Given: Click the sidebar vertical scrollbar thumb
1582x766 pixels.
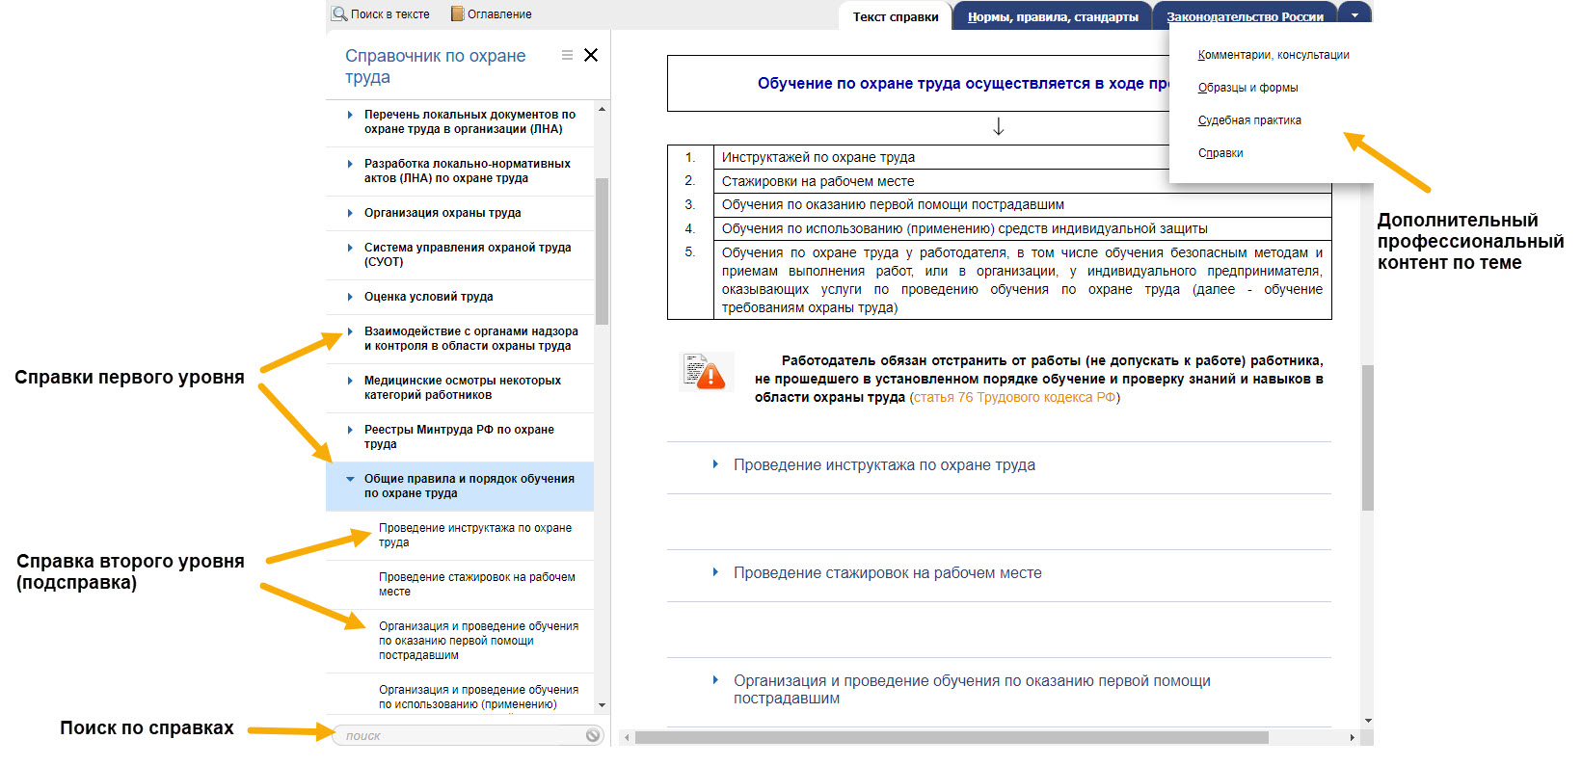Looking at the screenshot, I should point(602,251).
